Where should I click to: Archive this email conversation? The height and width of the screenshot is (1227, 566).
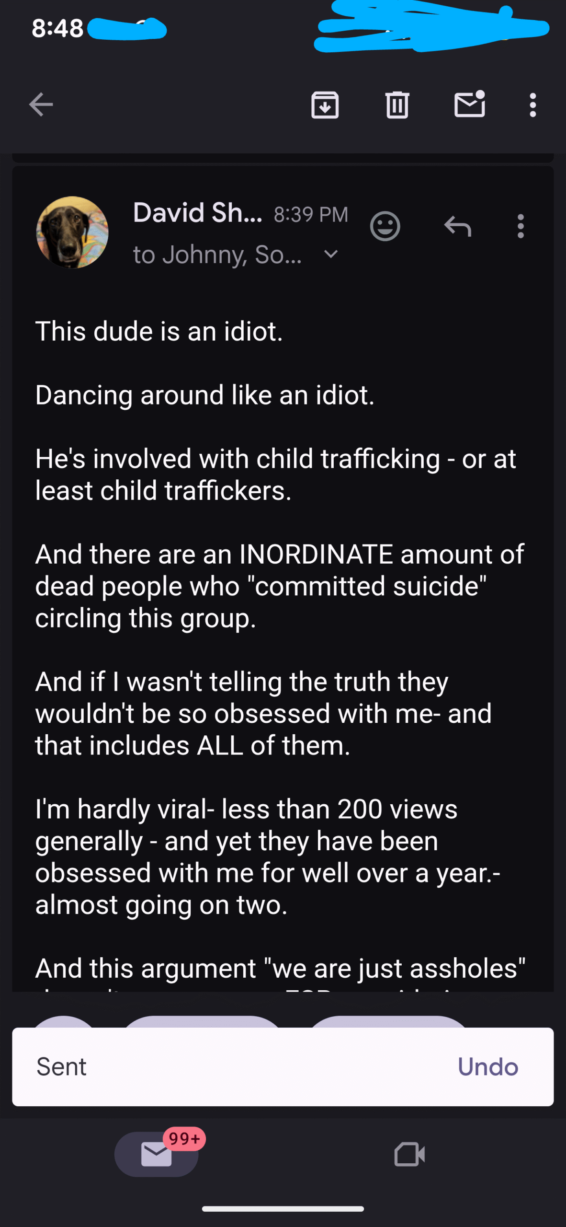point(325,104)
